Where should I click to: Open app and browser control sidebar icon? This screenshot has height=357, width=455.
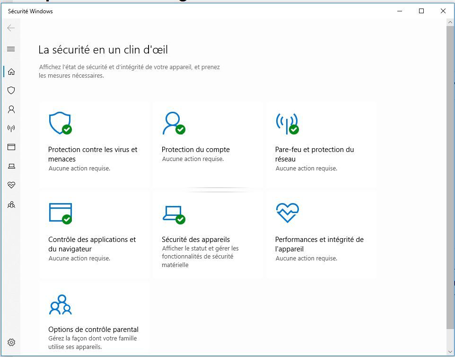(x=11, y=147)
